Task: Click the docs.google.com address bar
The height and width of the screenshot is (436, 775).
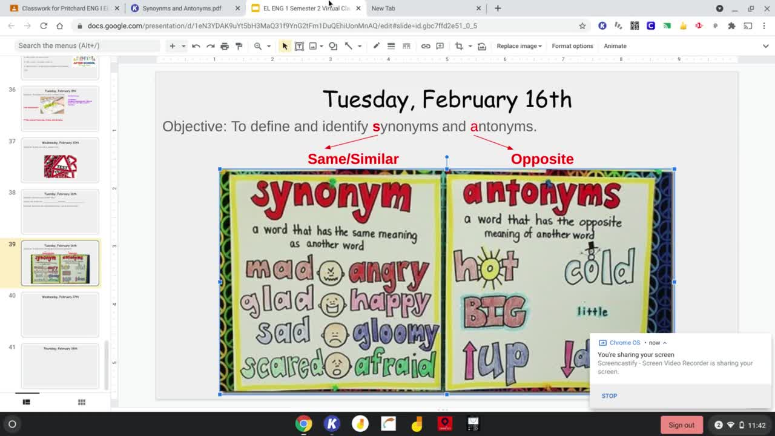Action: click(x=327, y=26)
